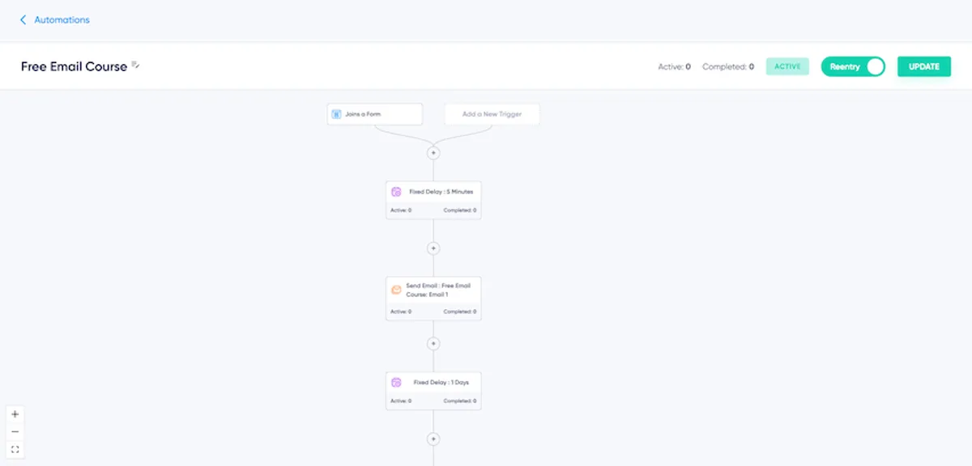Open the Send Email Free Email Course step
Viewport: 972px width, 466px height.
tap(433, 299)
